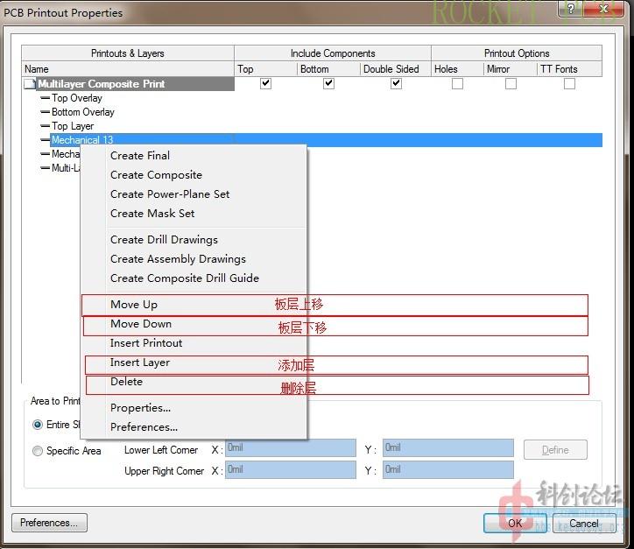Uncheck the Bottom components checkbox

(x=329, y=84)
